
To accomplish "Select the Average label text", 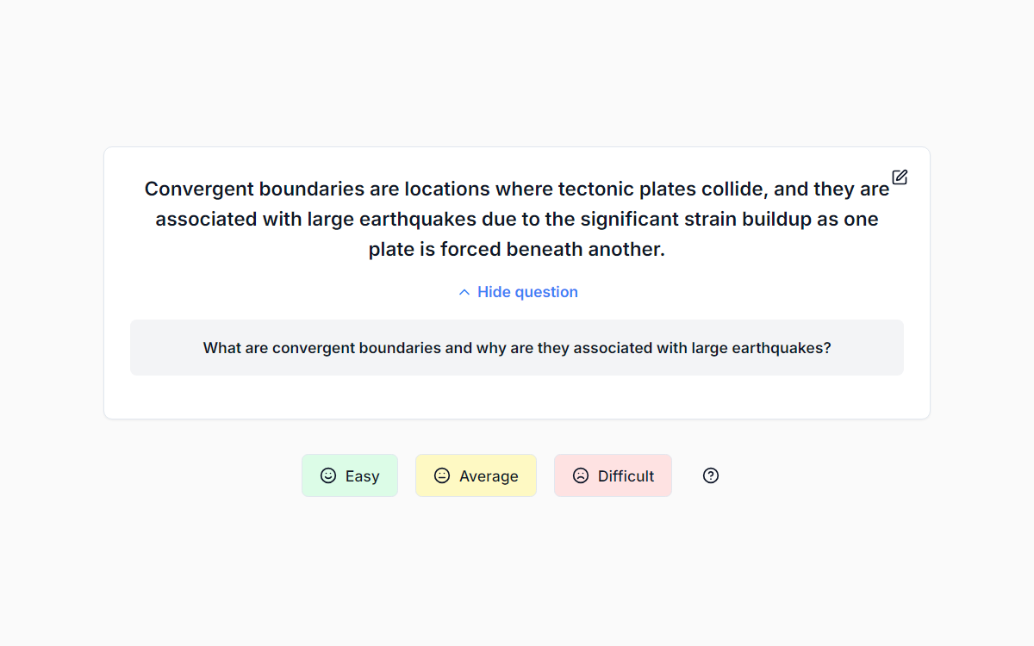I will tap(489, 476).
